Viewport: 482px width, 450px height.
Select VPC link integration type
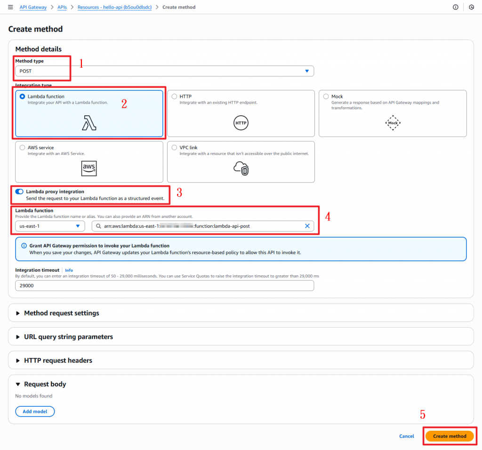174,147
